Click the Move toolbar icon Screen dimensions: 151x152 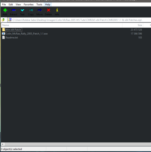(40, 10)
